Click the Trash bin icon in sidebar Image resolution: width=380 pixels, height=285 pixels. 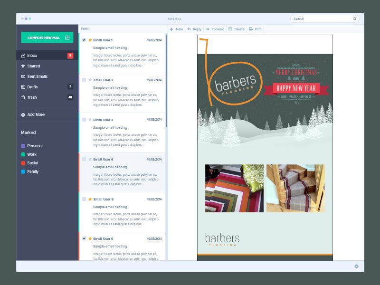[x=23, y=97]
